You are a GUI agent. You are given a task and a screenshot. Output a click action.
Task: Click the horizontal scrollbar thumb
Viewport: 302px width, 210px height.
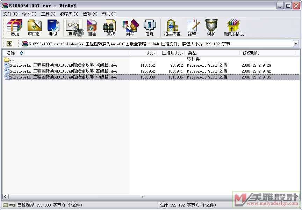[142, 196]
